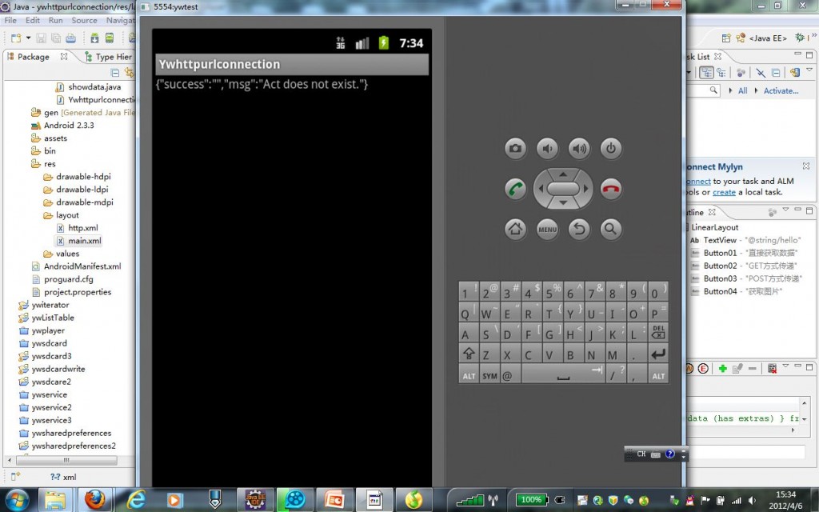Click the D-pad right arrow

(585, 189)
